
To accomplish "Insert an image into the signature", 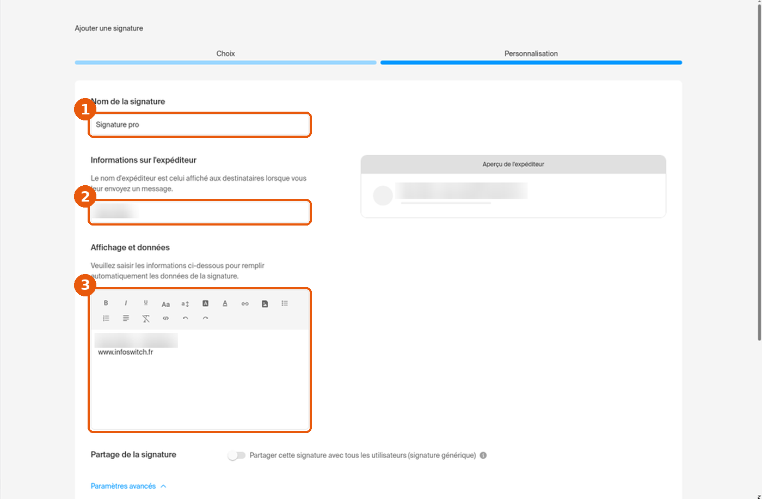I will pos(265,304).
